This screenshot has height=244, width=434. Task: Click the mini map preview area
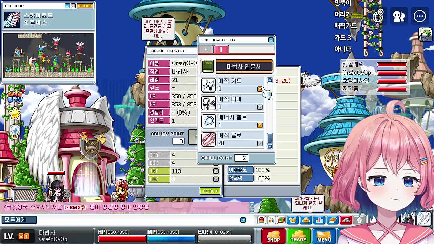[48, 55]
